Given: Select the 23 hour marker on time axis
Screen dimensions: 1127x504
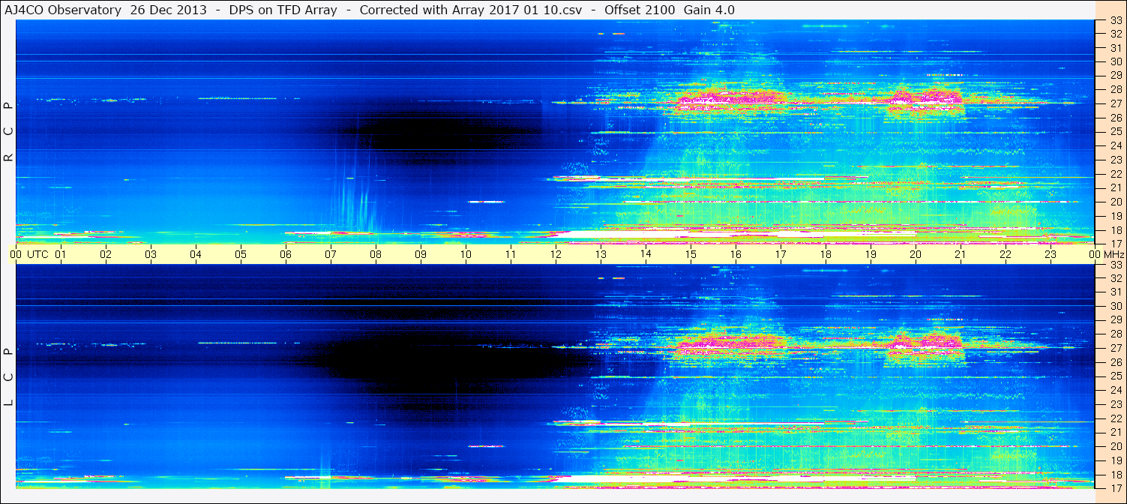Looking at the screenshot, I should (x=1051, y=254).
